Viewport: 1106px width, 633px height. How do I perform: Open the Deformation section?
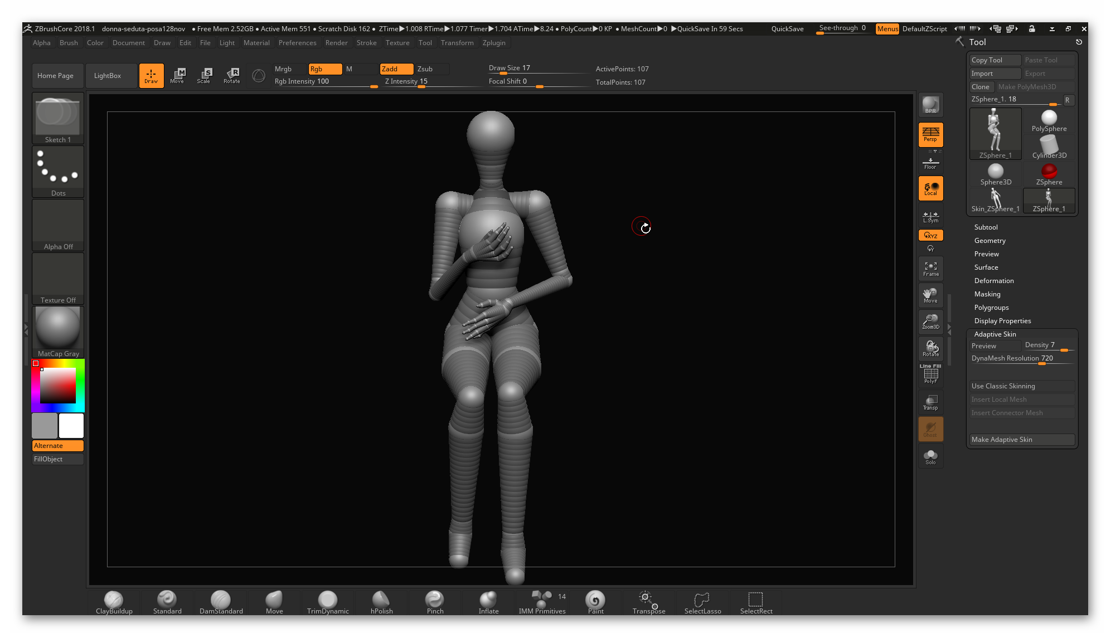pos(994,280)
